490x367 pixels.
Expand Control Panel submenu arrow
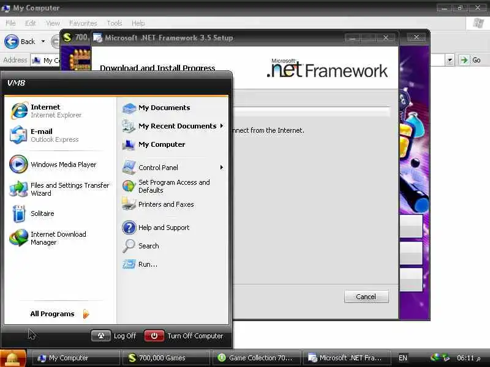pos(222,167)
